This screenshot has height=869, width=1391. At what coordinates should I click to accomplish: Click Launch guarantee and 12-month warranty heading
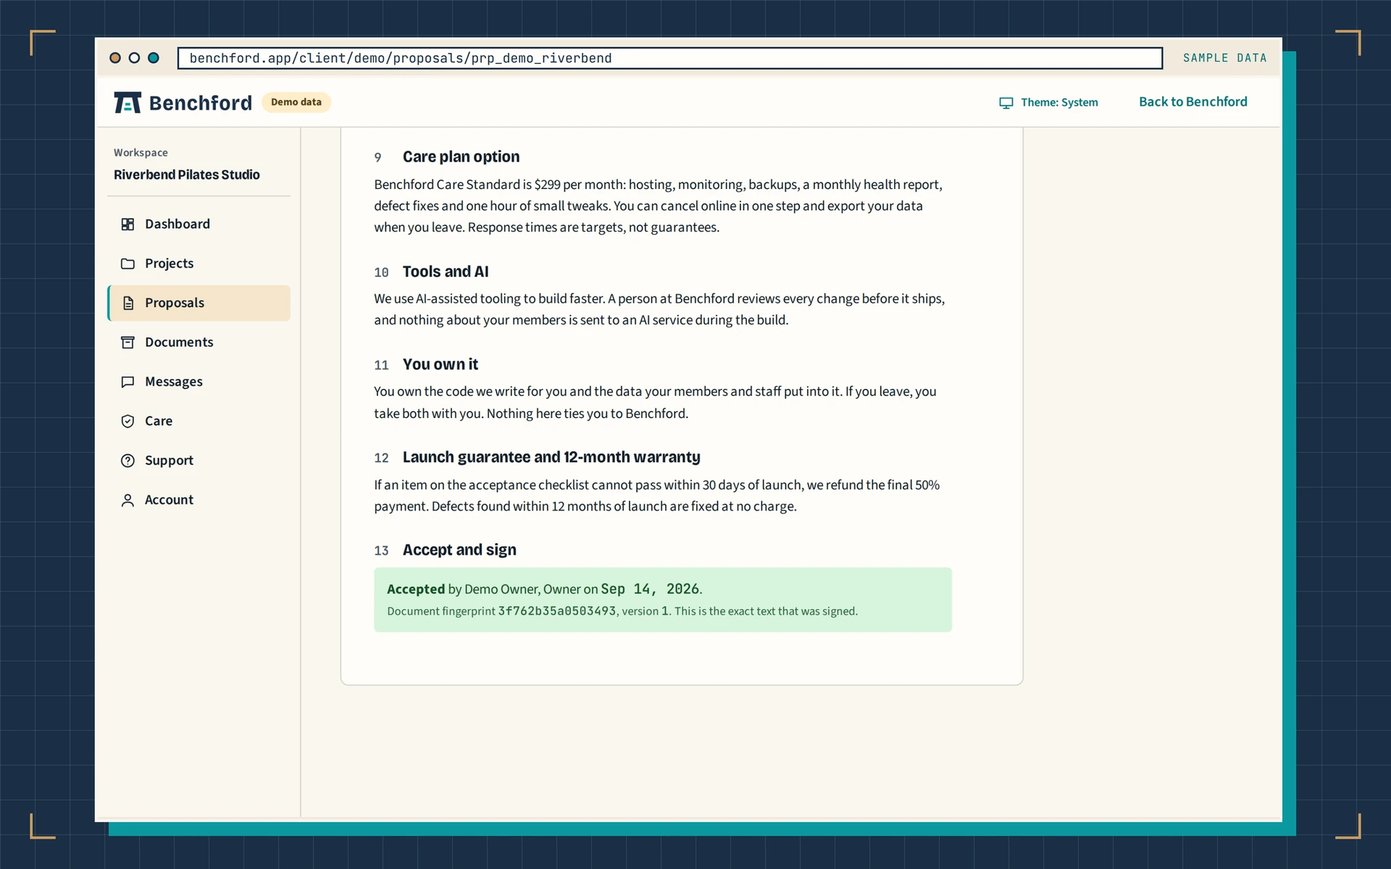(551, 458)
